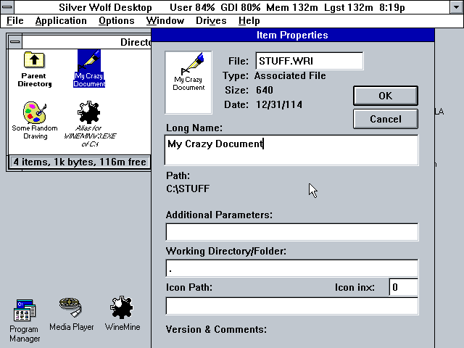Click the File name field STUFF.WRI
The height and width of the screenshot is (348, 464).
click(x=309, y=62)
